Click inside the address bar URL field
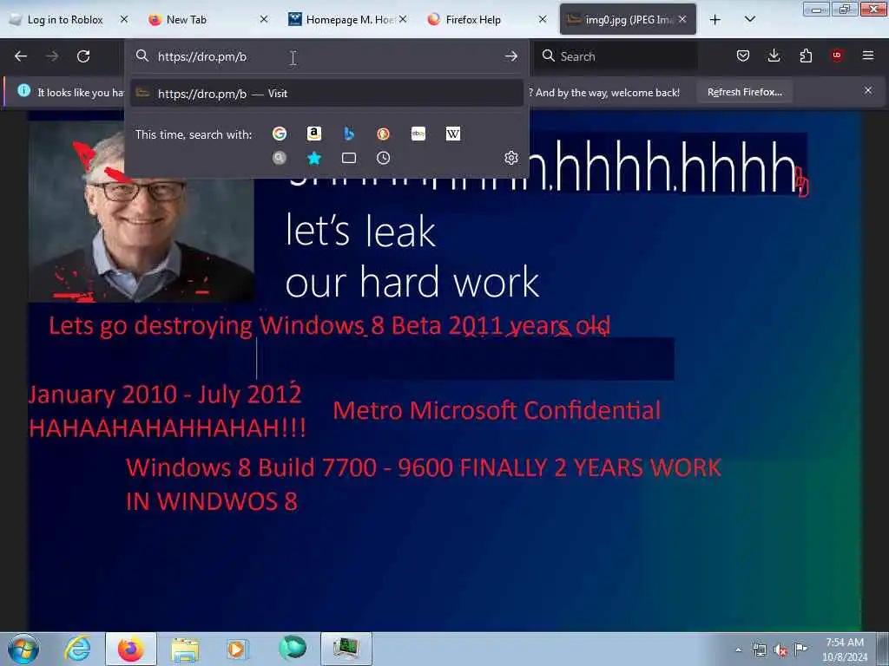The image size is (889, 666). (x=326, y=56)
